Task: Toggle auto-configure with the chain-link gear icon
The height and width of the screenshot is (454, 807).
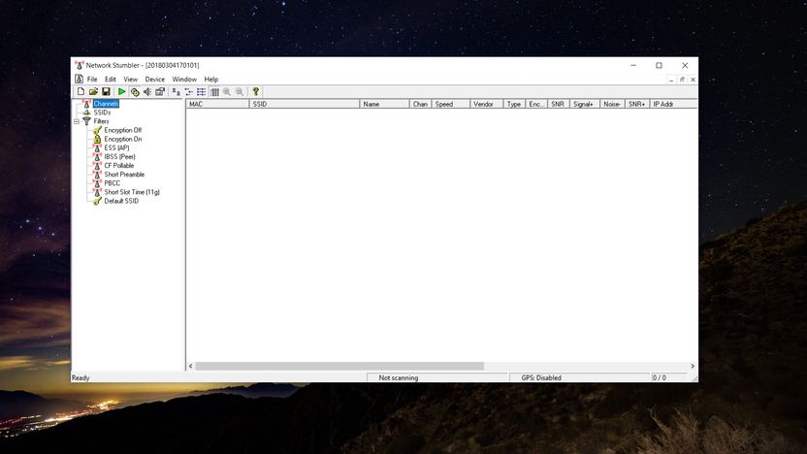Action: [x=135, y=91]
